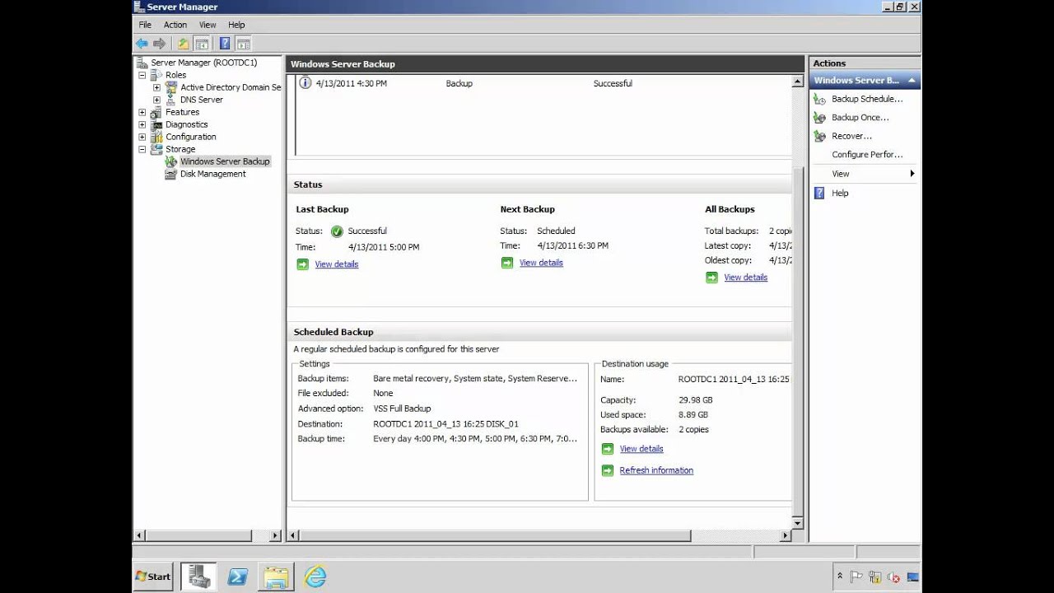Click Configure Performance action
The height and width of the screenshot is (593, 1054).
[867, 155]
